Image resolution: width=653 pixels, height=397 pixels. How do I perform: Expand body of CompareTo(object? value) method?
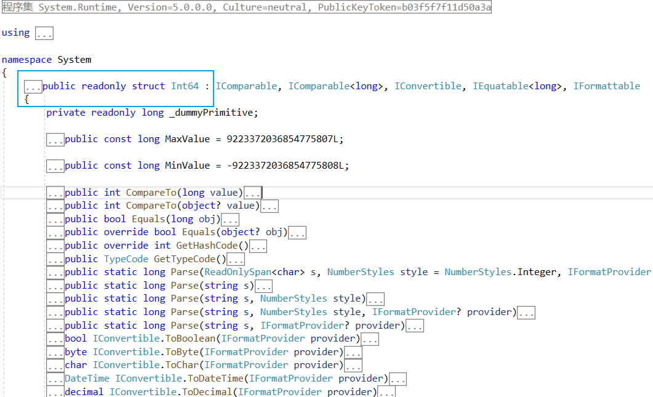270,206
